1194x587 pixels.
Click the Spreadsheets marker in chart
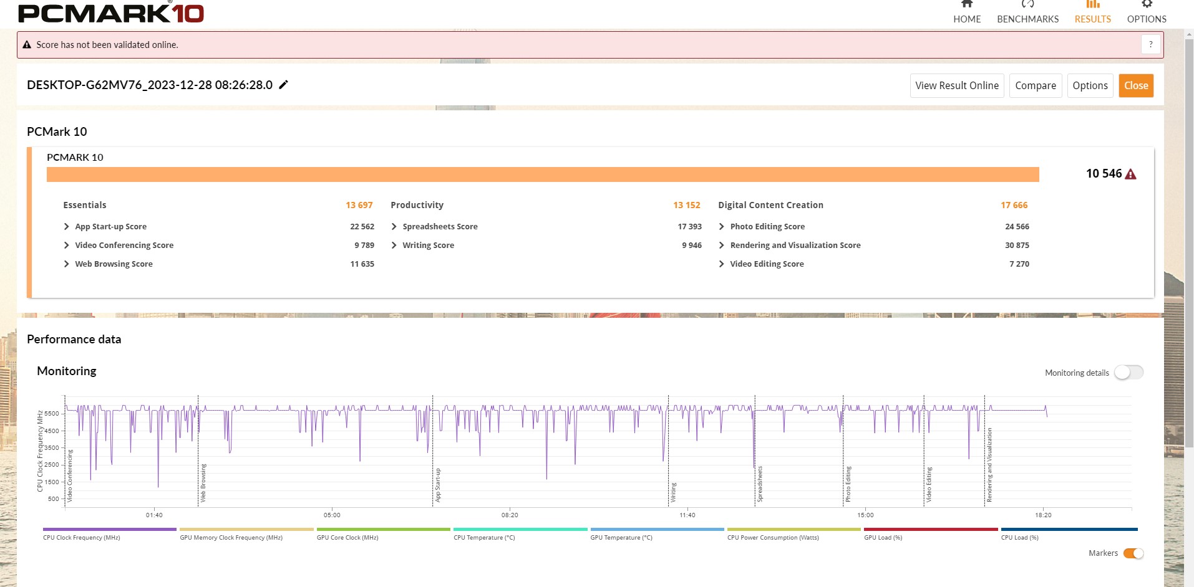[x=759, y=484]
